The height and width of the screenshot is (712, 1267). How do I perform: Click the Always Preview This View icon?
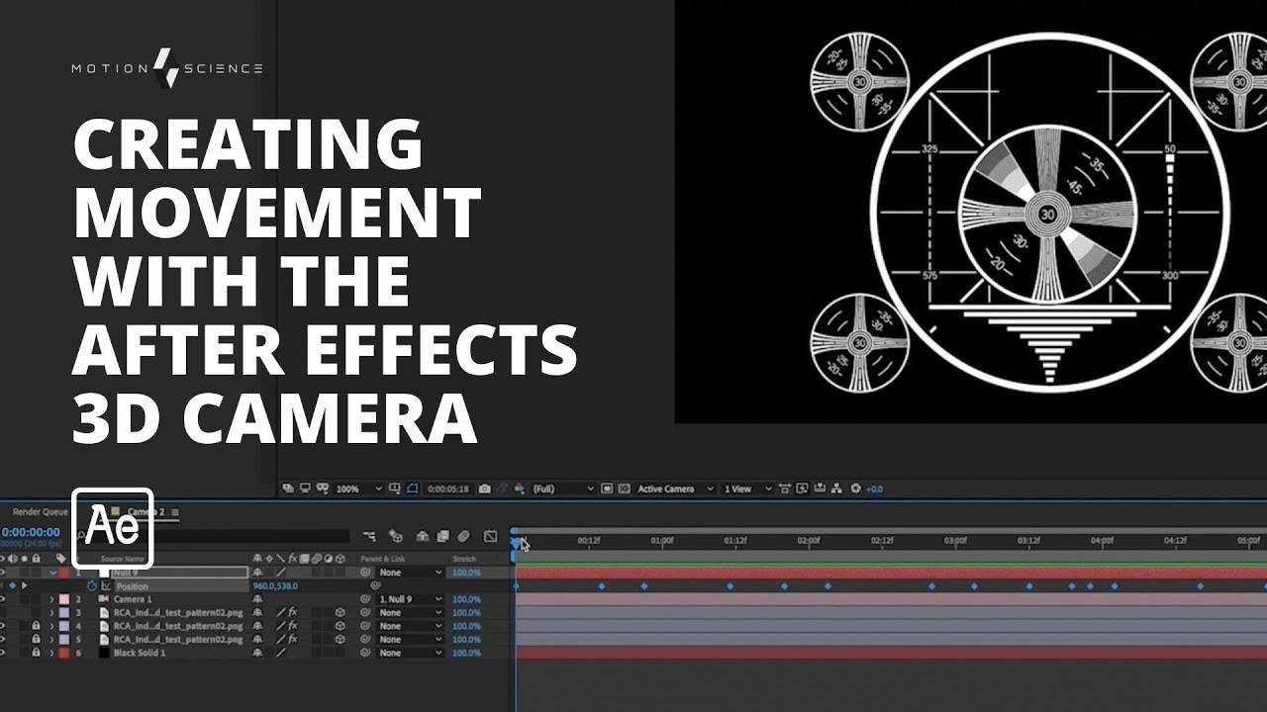coord(286,489)
